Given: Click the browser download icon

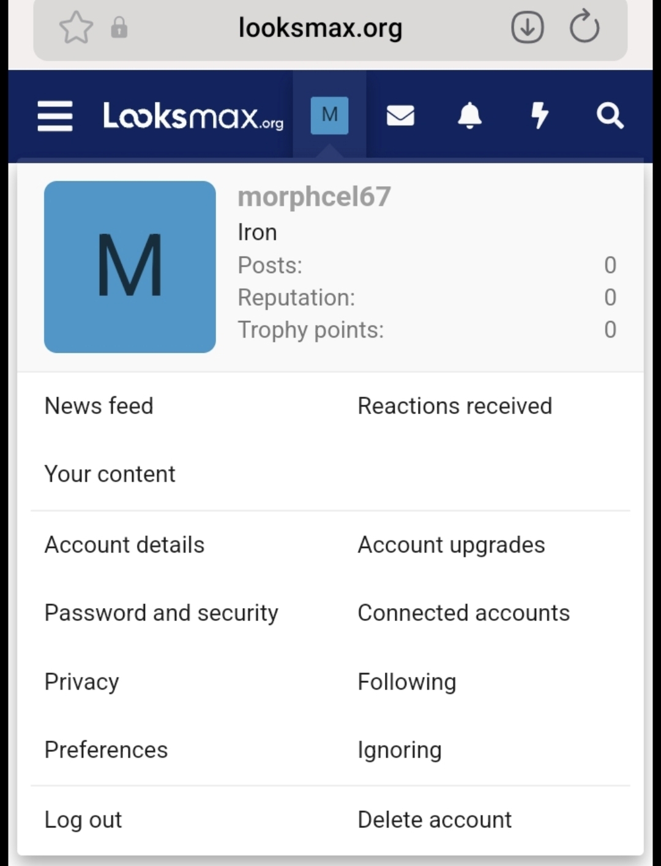Looking at the screenshot, I should pyautogui.click(x=527, y=28).
